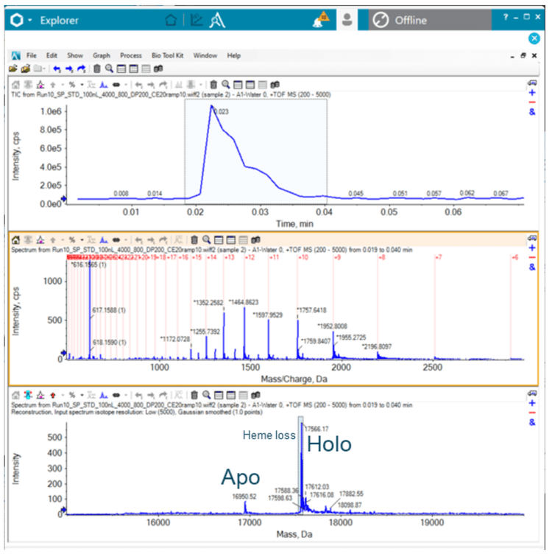The image size is (552, 557).
Task: Click the red minus icon beside TIC pane
Action: click(x=532, y=102)
